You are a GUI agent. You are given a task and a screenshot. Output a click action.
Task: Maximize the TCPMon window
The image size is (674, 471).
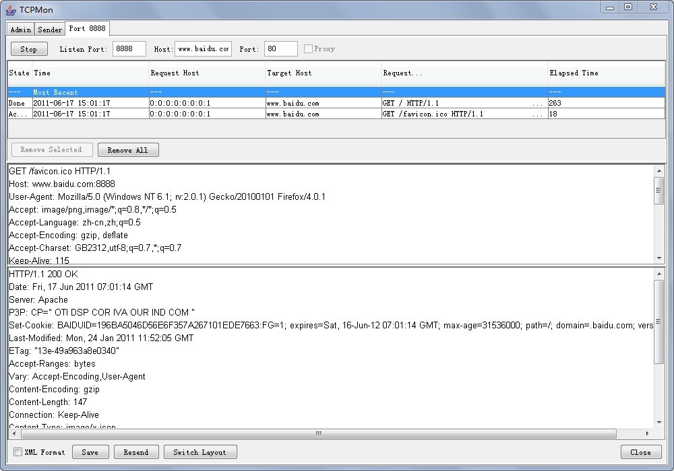pos(628,7)
